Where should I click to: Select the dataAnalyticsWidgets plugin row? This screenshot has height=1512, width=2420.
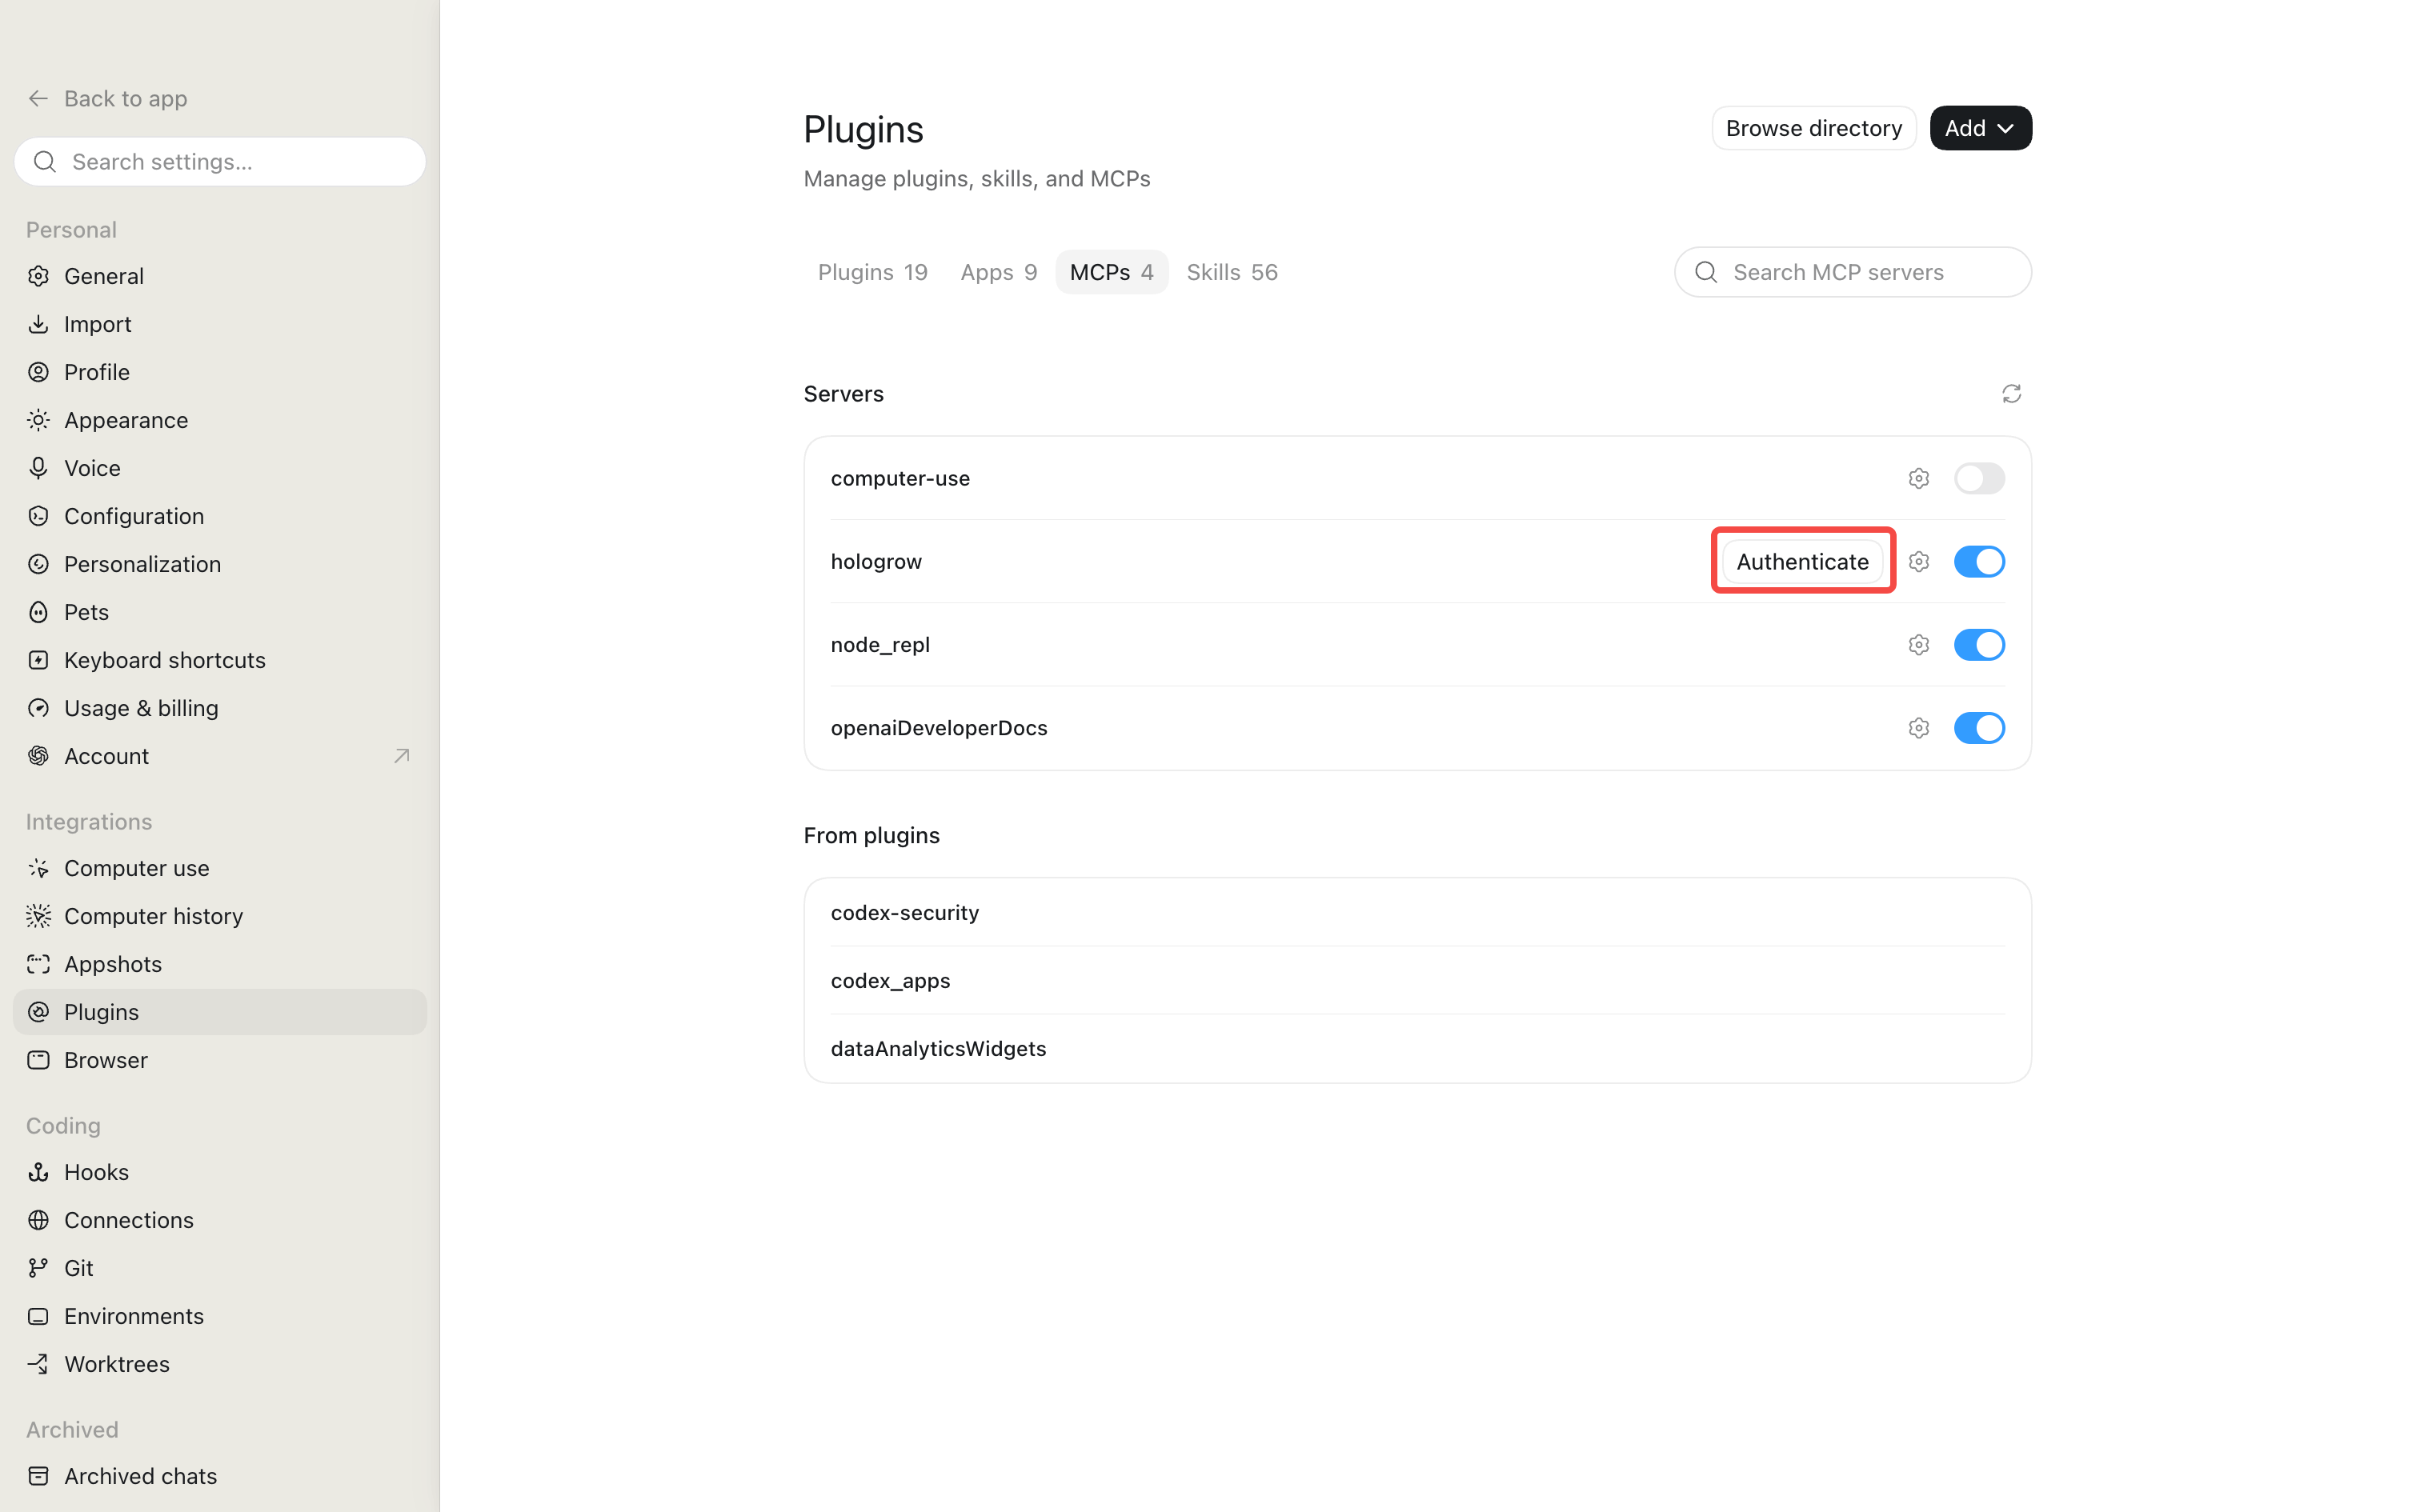pos(1417,1048)
